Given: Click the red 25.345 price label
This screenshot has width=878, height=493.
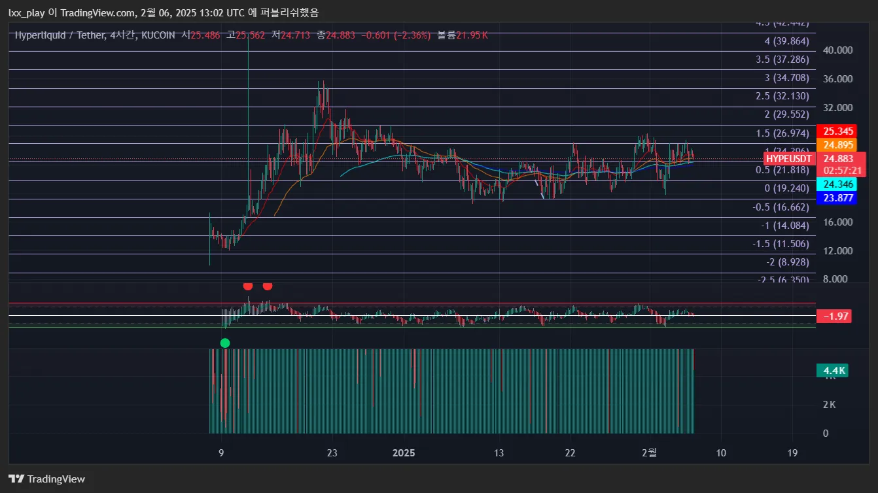Looking at the screenshot, I should tap(838, 131).
